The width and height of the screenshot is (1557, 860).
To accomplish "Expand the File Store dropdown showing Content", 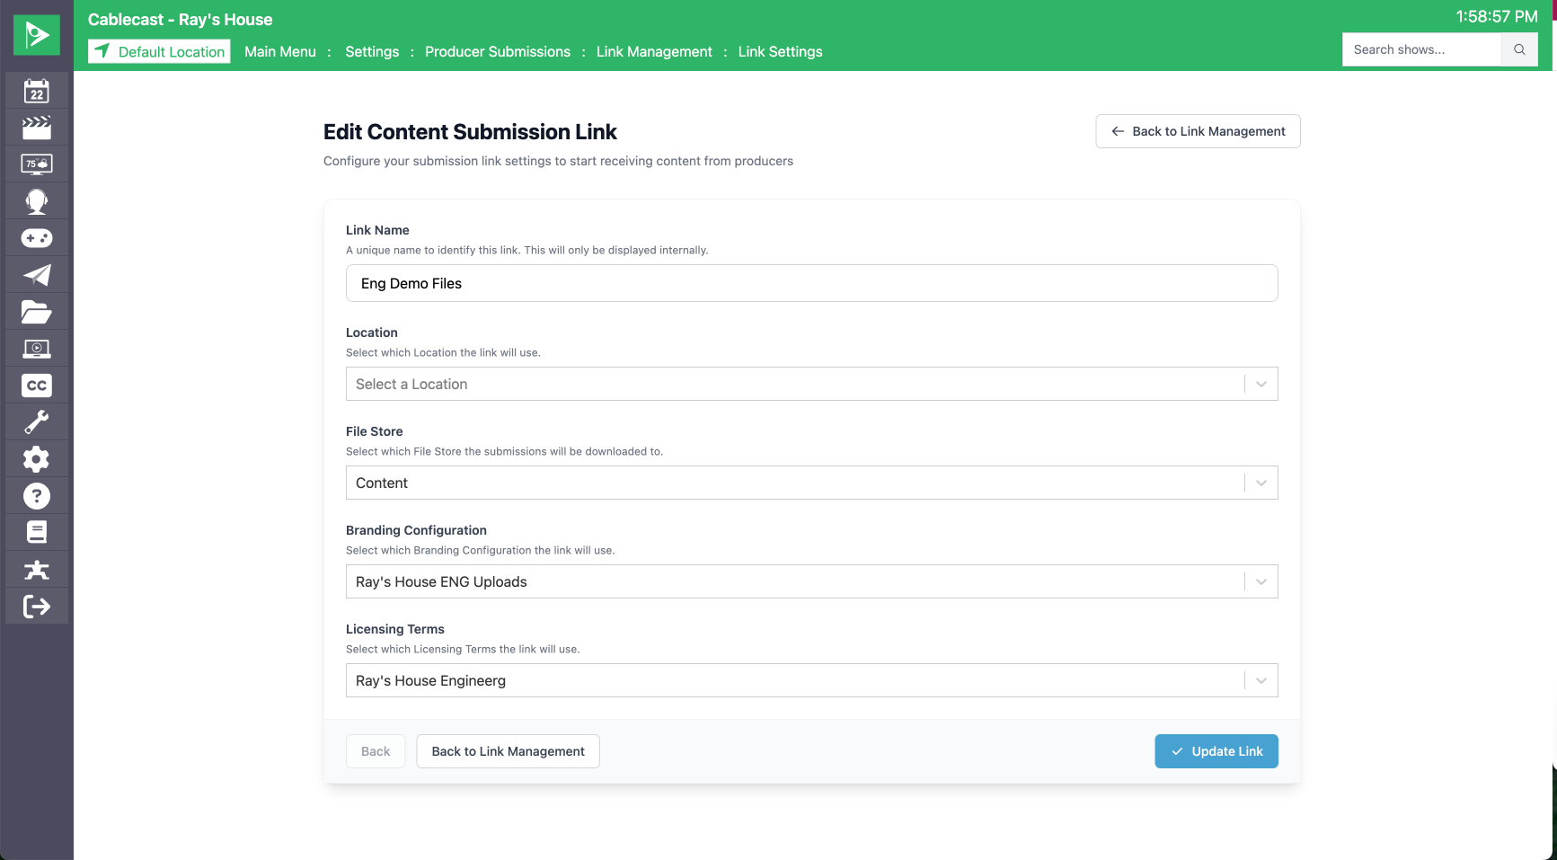I will pos(811,483).
